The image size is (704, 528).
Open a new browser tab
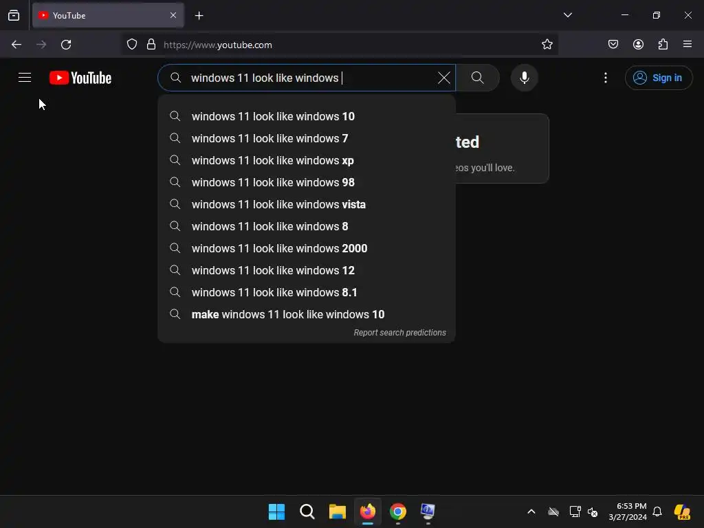point(199,16)
